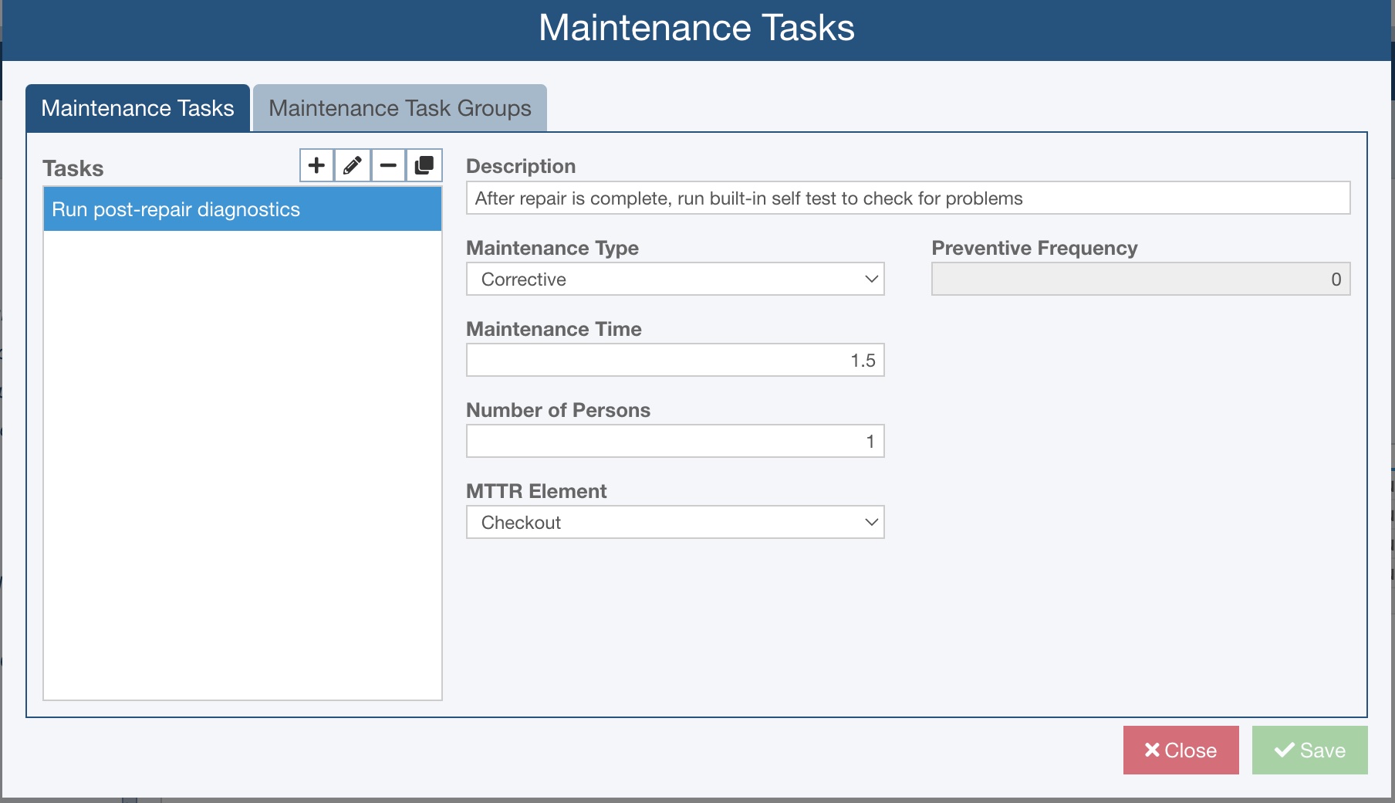Remove the selected task with the minus icon
1395x803 pixels.
[x=388, y=164]
